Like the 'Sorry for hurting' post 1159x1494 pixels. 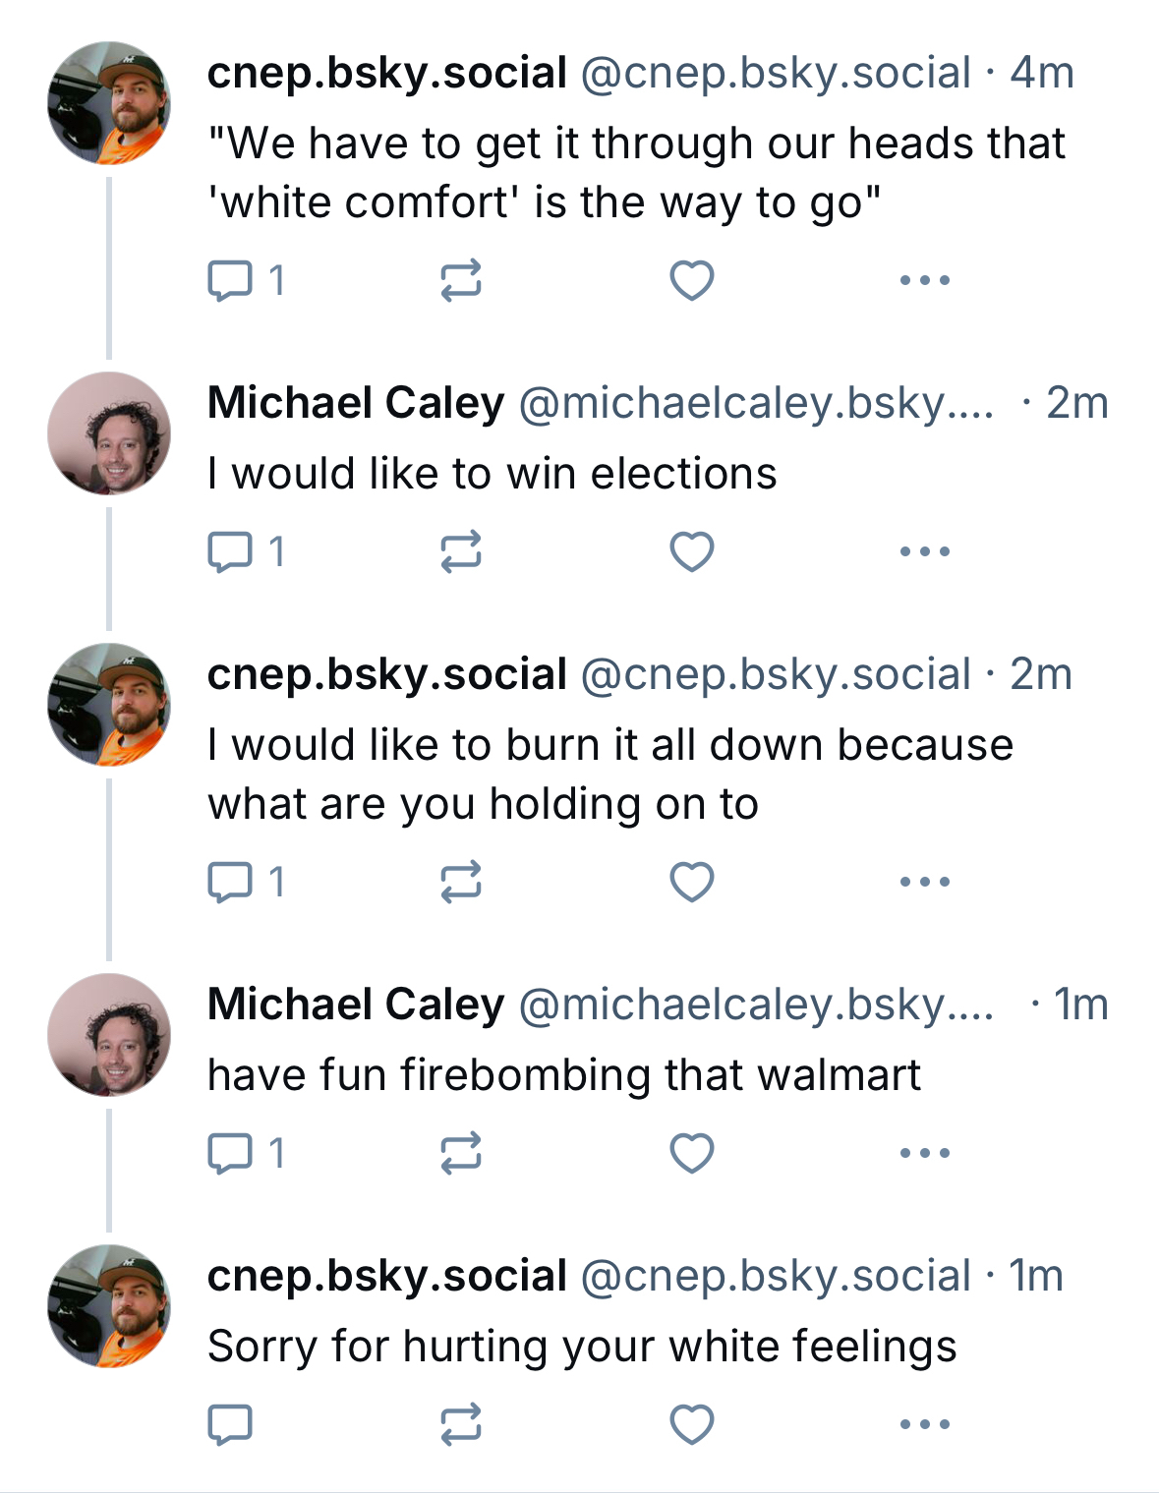(691, 1424)
